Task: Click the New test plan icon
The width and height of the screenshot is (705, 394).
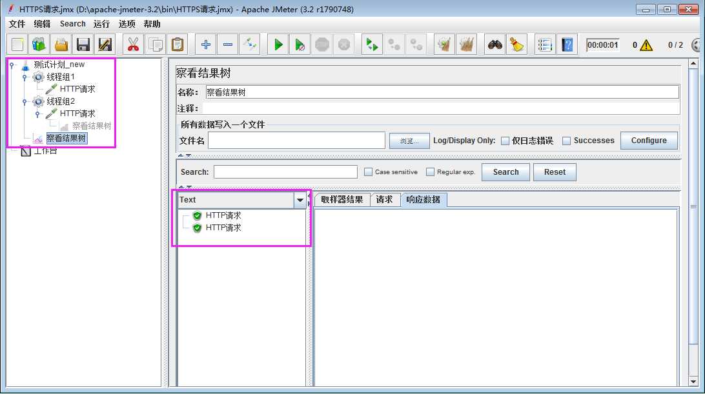Action: tap(17, 44)
